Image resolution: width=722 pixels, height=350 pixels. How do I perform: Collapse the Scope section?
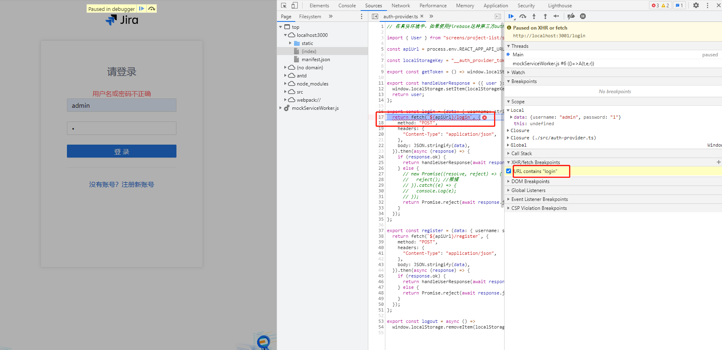coord(516,102)
